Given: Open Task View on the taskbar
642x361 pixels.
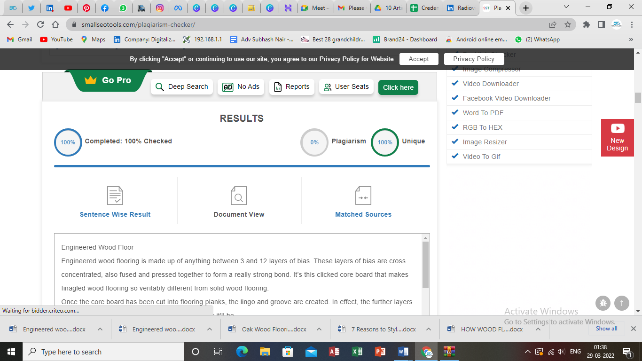Looking at the screenshot, I should coord(218,352).
